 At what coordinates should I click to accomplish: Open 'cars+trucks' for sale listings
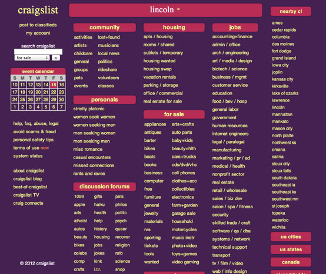[184, 157]
